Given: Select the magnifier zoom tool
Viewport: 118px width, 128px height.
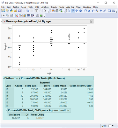Looking at the screenshot, I should pos(97,11).
